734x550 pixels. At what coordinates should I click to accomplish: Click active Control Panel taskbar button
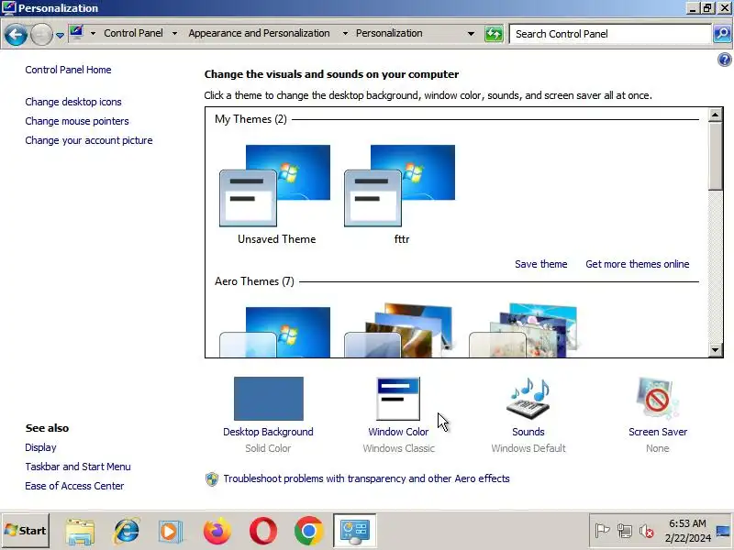(x=355, y=531)
